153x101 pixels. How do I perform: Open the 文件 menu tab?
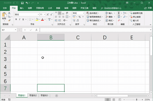[5, 8]
